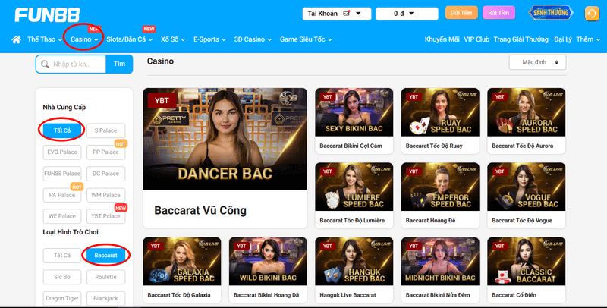Select Baccarat game type filter
The height and width of the screenshot is (308, 607).
(105, 256)
